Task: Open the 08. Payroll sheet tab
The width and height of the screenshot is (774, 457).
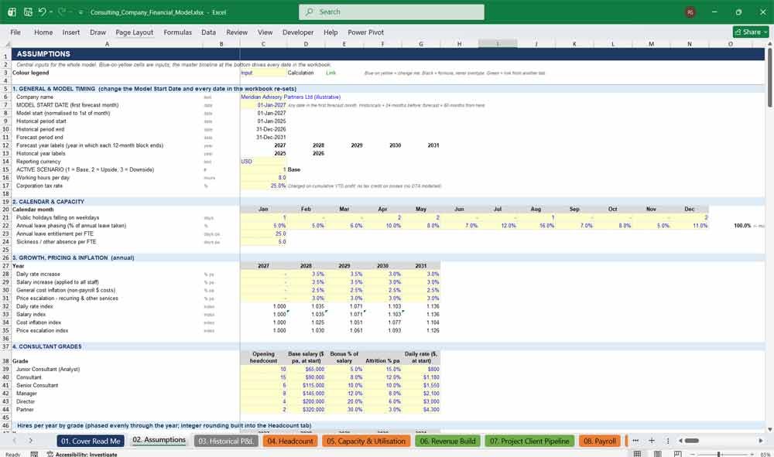Action: (600, 442)
